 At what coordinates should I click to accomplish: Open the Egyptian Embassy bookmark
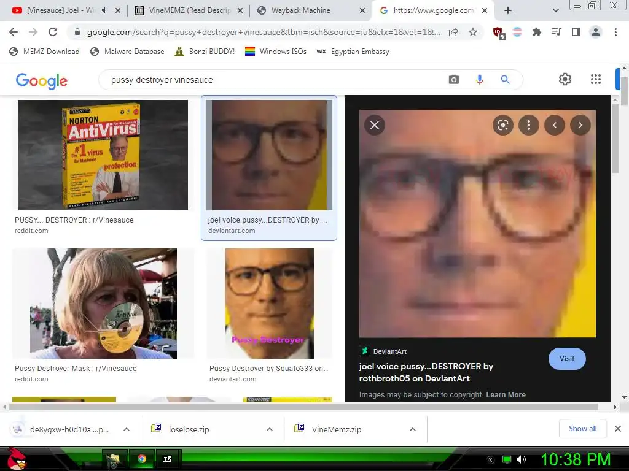(x=353, y=52)
